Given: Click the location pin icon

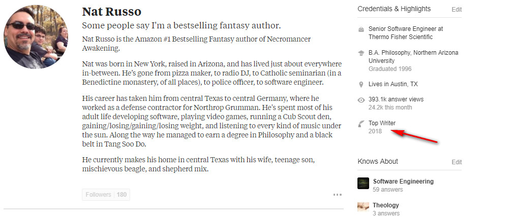Looking at the screenshot, I should 361,84.
